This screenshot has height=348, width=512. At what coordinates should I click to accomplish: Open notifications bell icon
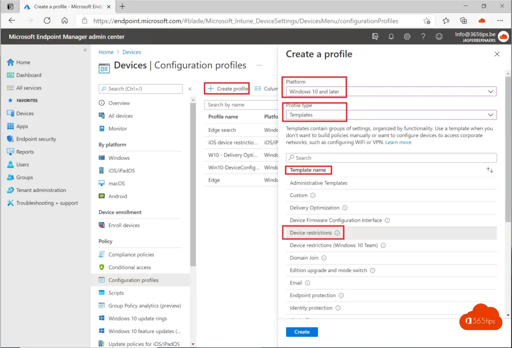pos(391,36)
